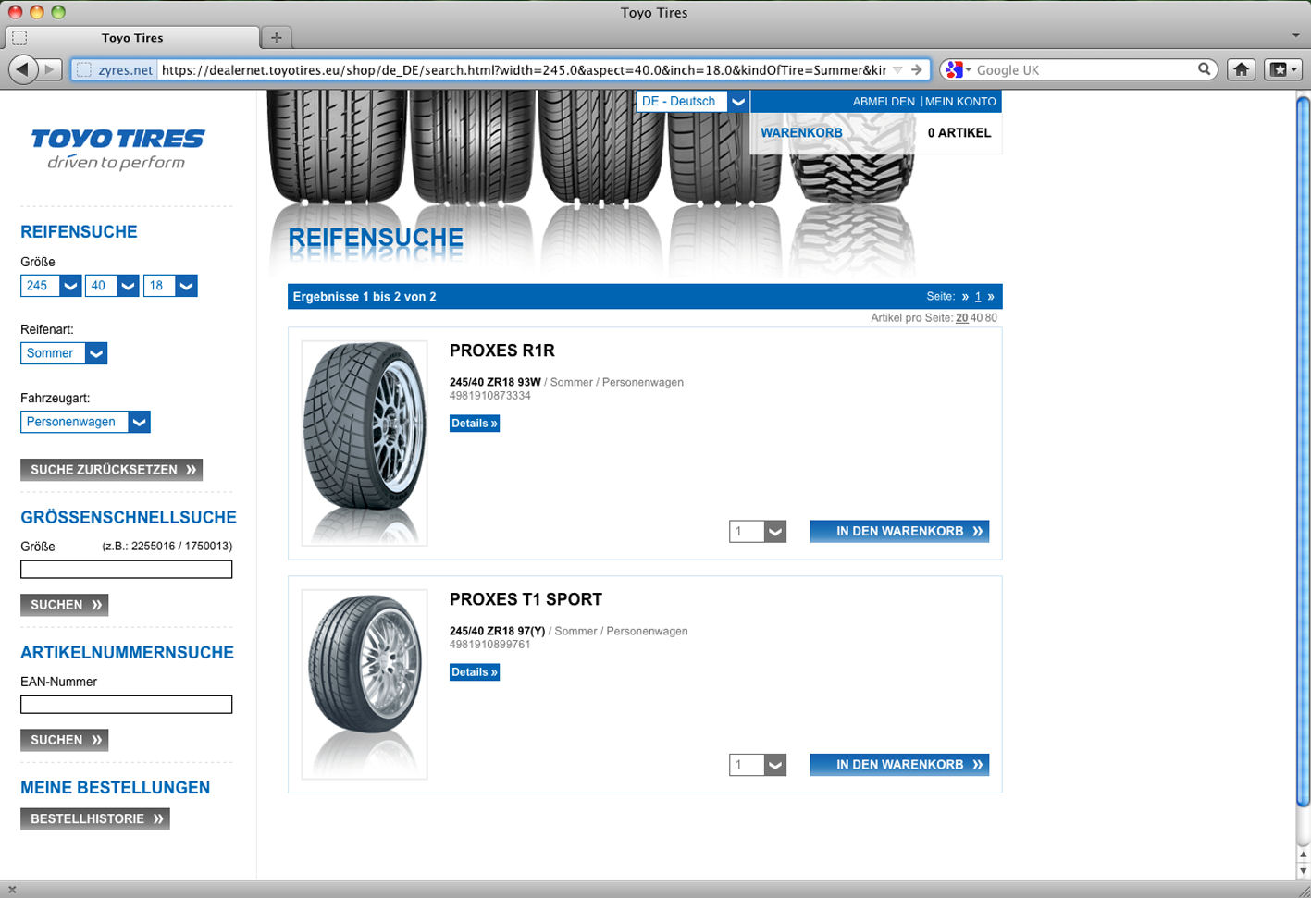This screenshot has height=898, width=1311.
Task: Click the go arrow in address bar
Action: pyautogui.click(x=916, y=69)
